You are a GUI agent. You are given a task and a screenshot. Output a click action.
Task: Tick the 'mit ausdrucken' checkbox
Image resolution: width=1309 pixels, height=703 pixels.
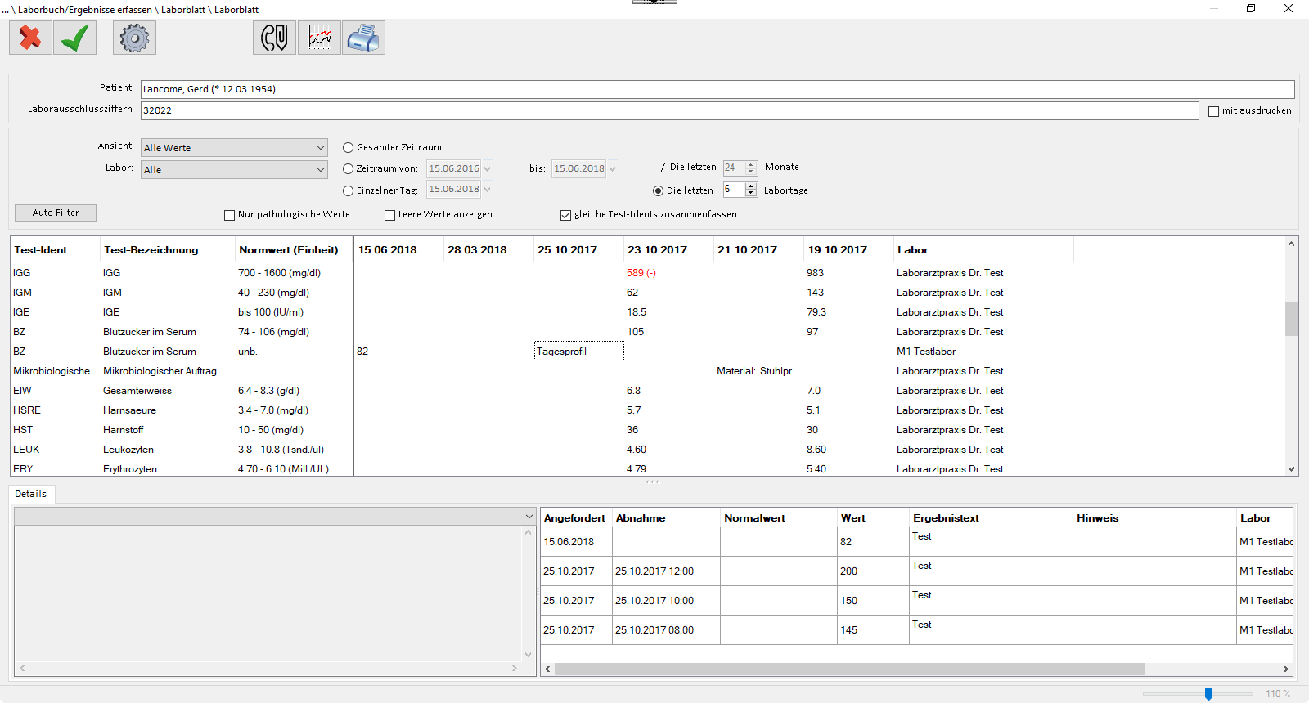pos(1214,111)
